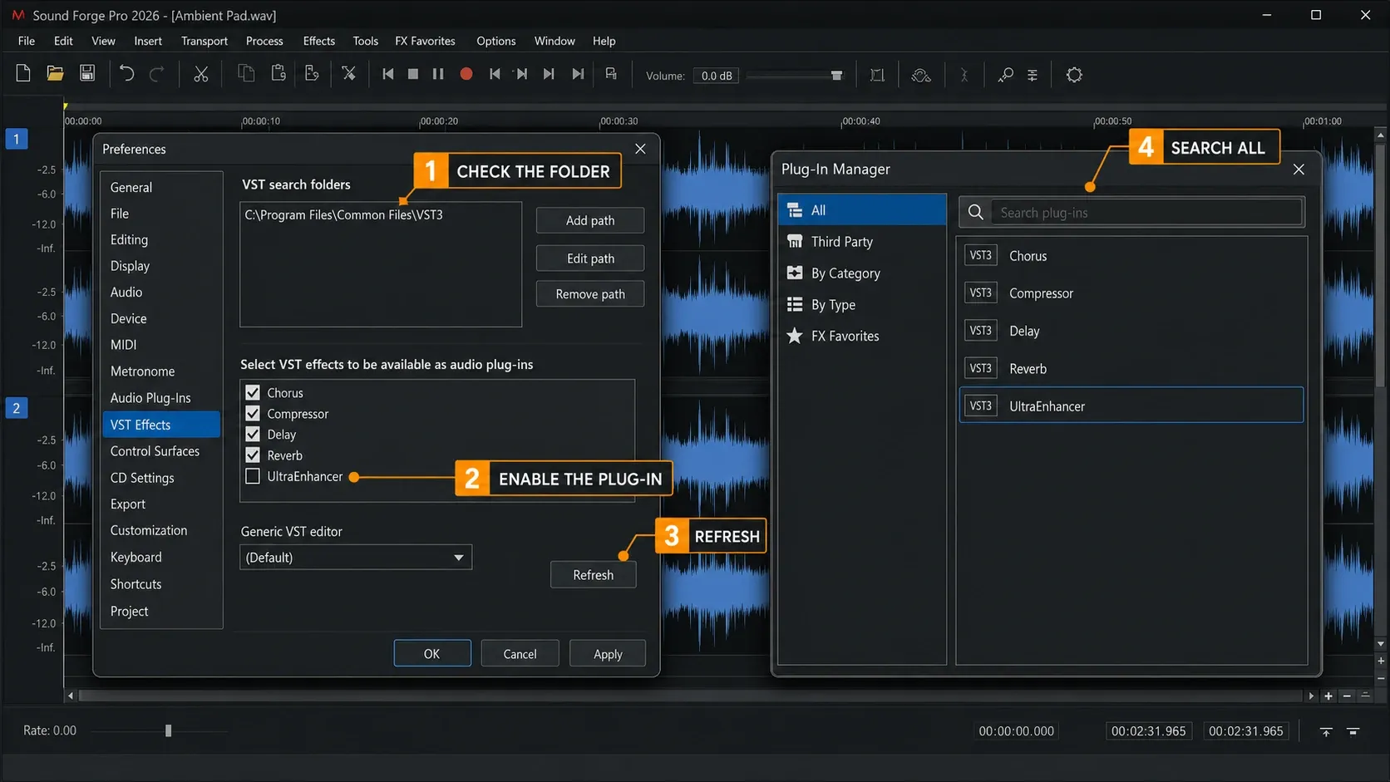Click the Edit path button

[590, 258]
